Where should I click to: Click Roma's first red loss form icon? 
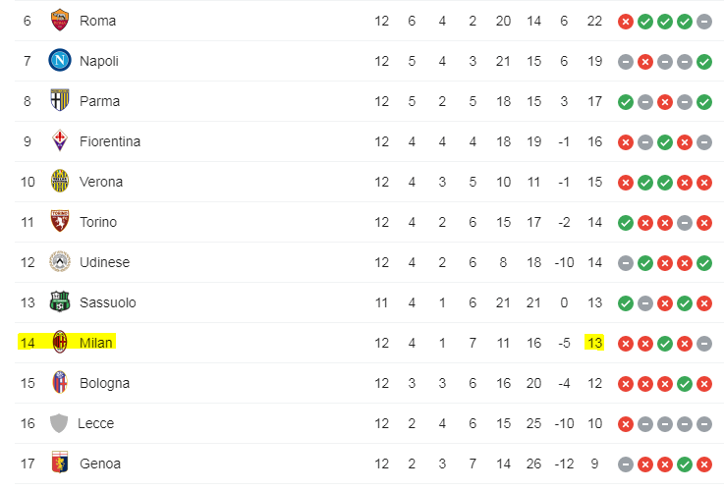coord(625,21)
